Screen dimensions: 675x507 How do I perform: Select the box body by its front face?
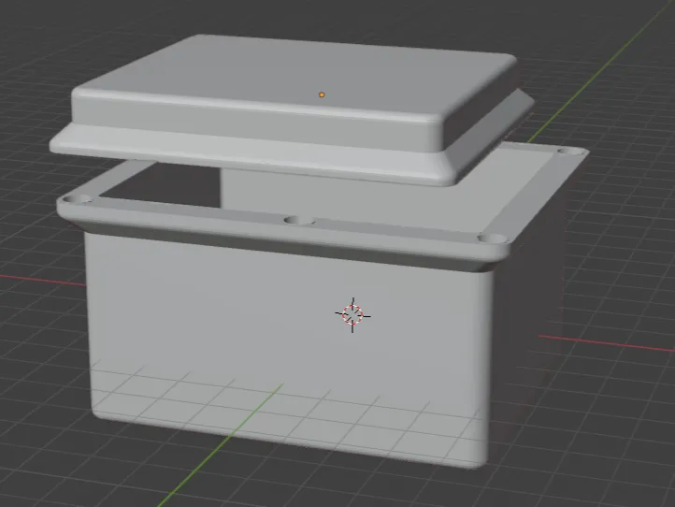289,344
